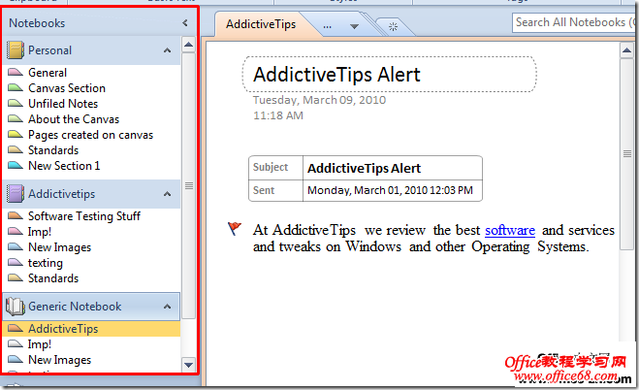
Task: Collapse the Notebooks navigation pane
Action: click(x=185, y=23)
